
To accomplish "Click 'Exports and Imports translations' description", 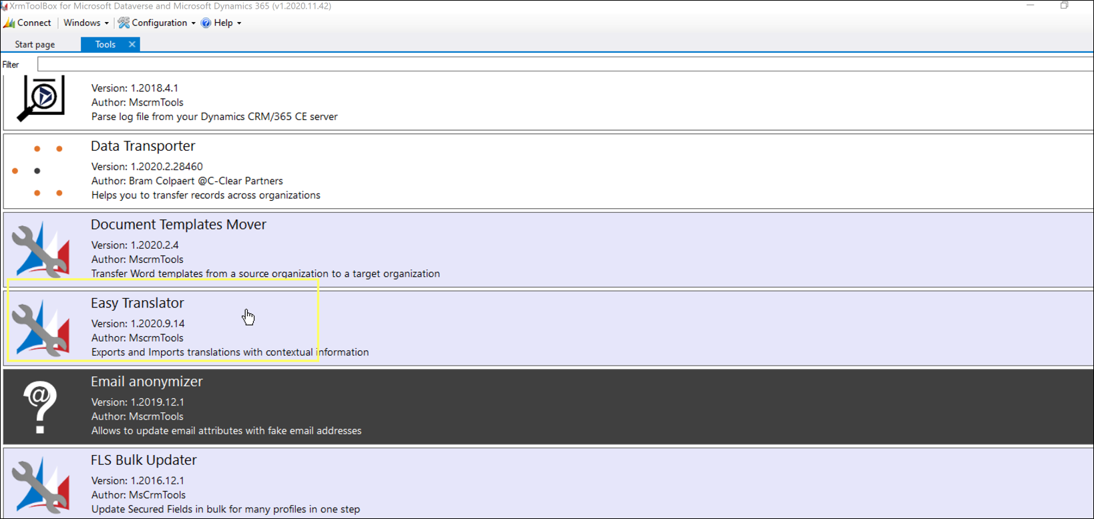I will tap(230, 352).
